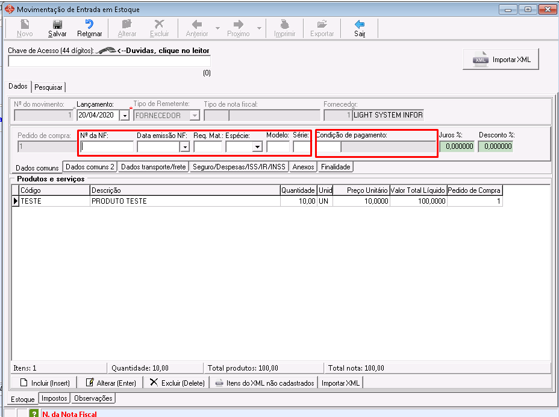
Task: Switch to the Impostos tab
Action: click(54, 398)
